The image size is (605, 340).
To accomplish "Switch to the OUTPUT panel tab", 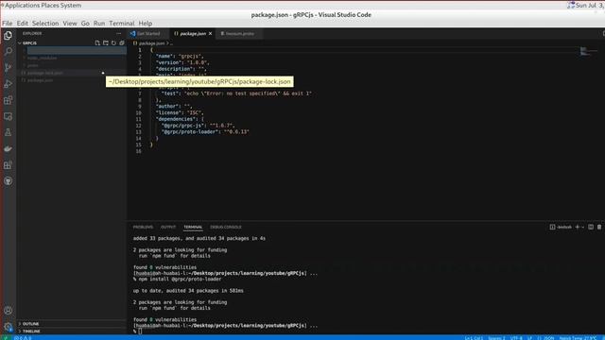I will coord(168,227).
